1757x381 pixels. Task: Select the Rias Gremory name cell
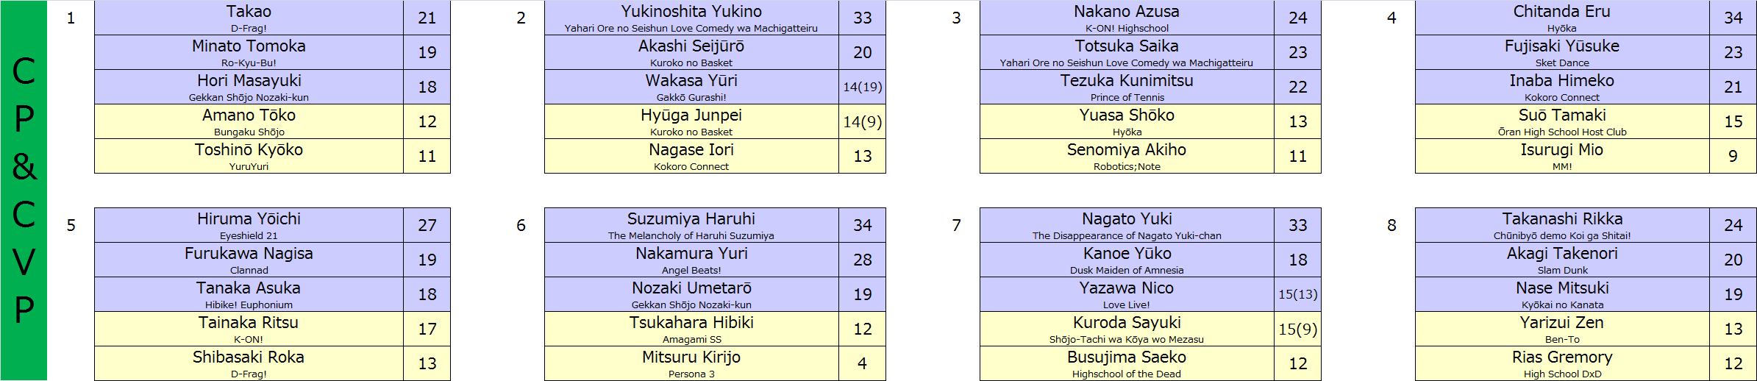pyautogui.click(x=1562, y=363)
